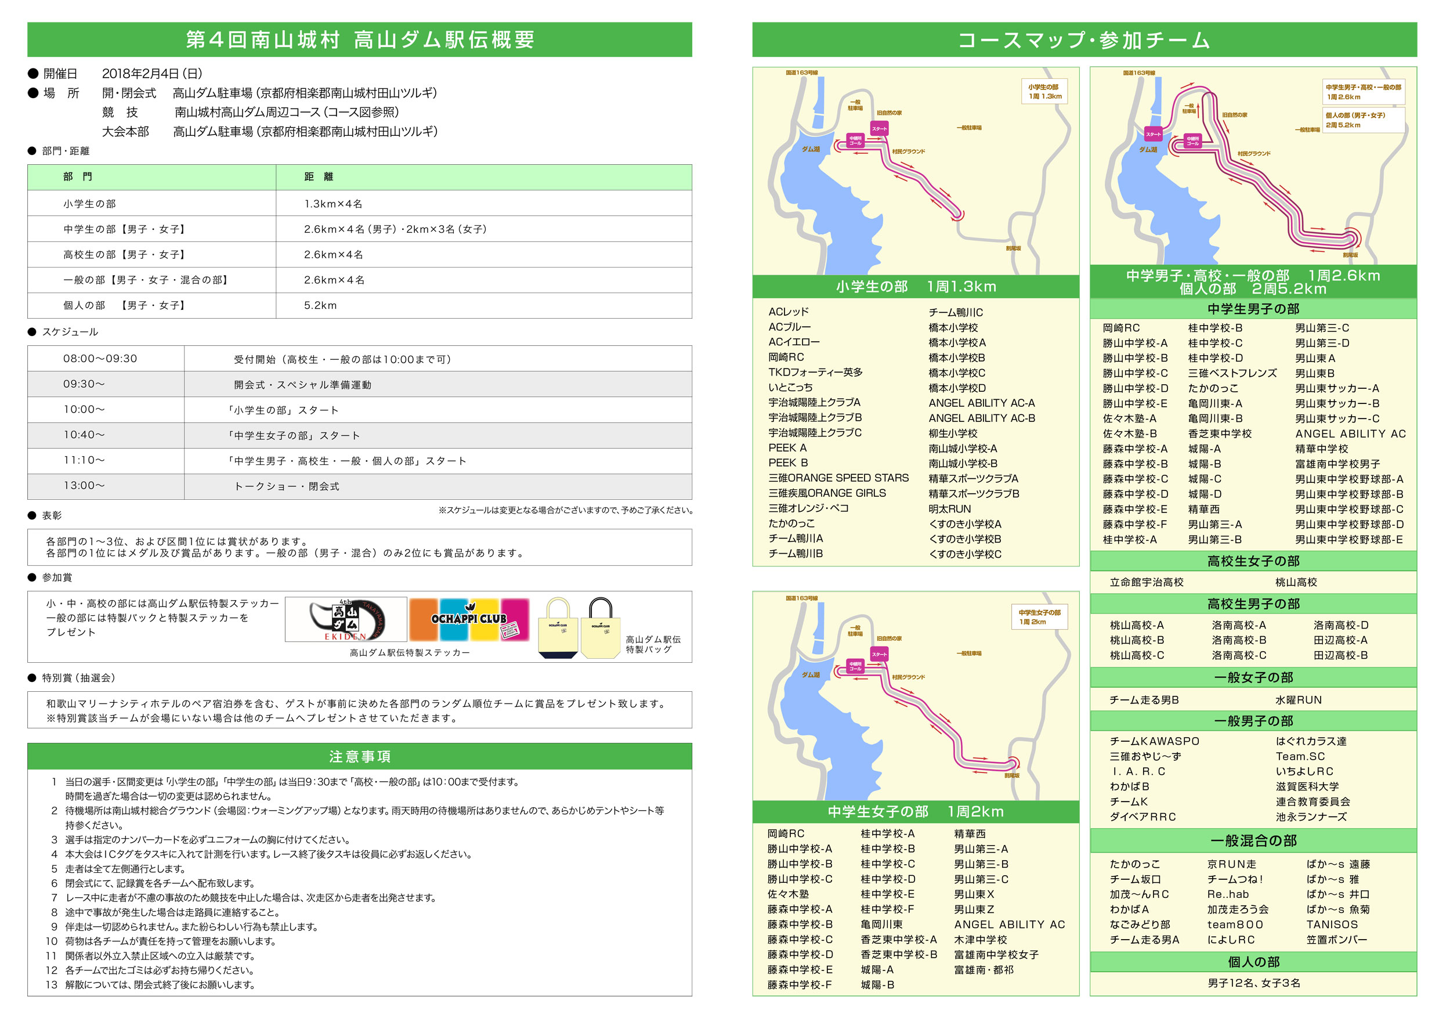Click the 高山ダム EKIDEN sticker logo
1439x1018 pixels.
coord(346,619)
